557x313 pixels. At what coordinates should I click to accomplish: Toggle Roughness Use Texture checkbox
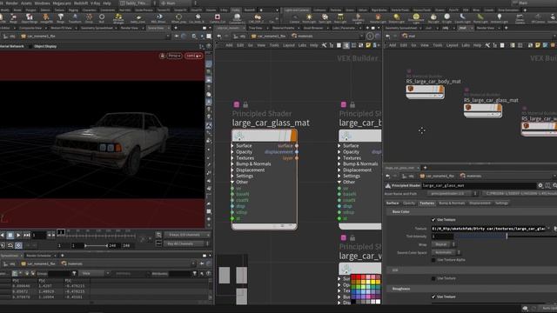point(433,296)
